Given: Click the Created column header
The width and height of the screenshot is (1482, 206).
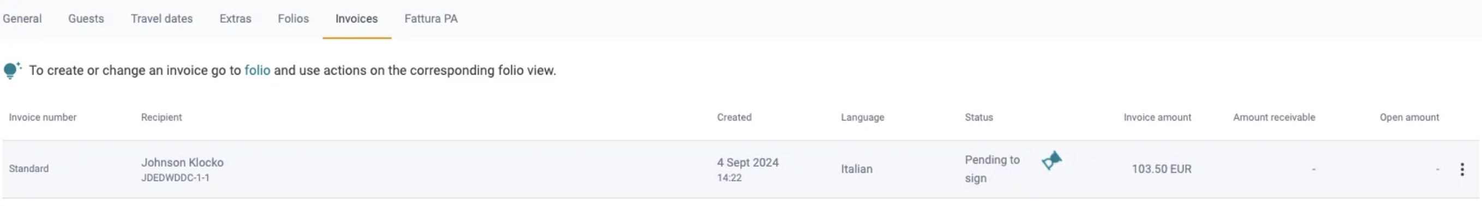Looking at the screenshot, I should (x=734, y=117).
